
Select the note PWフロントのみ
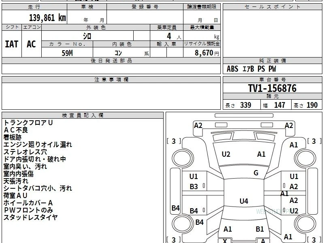28,210
